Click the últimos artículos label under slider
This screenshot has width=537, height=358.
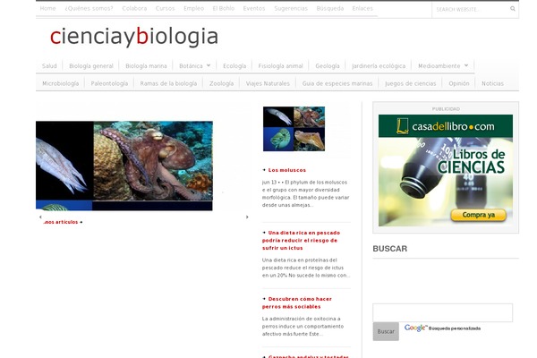61,222
